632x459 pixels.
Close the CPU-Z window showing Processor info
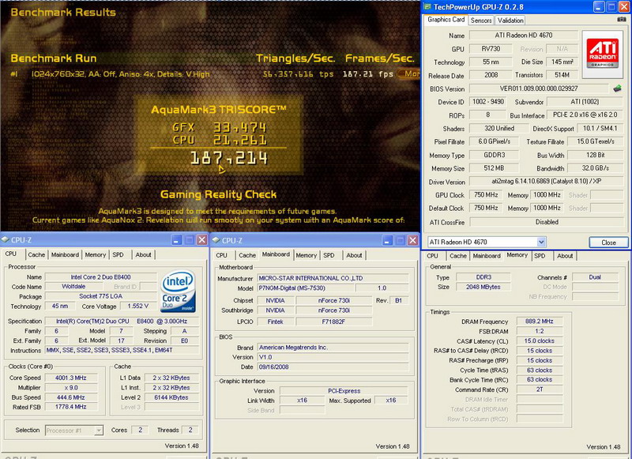[202, 240]
